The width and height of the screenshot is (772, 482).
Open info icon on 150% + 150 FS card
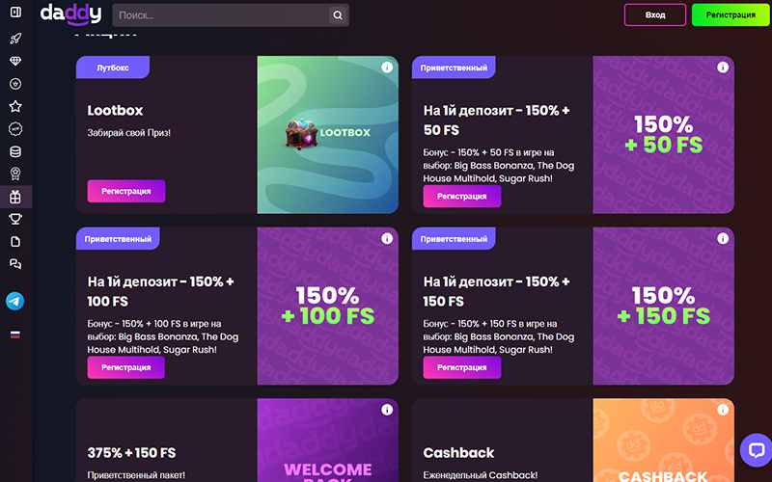[723, 238]
